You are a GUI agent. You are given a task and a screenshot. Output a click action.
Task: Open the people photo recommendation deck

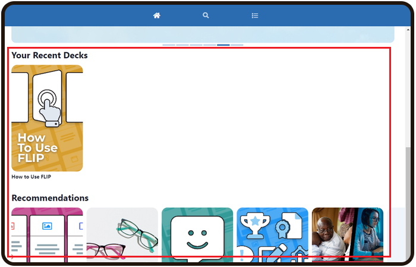(348, 235)
